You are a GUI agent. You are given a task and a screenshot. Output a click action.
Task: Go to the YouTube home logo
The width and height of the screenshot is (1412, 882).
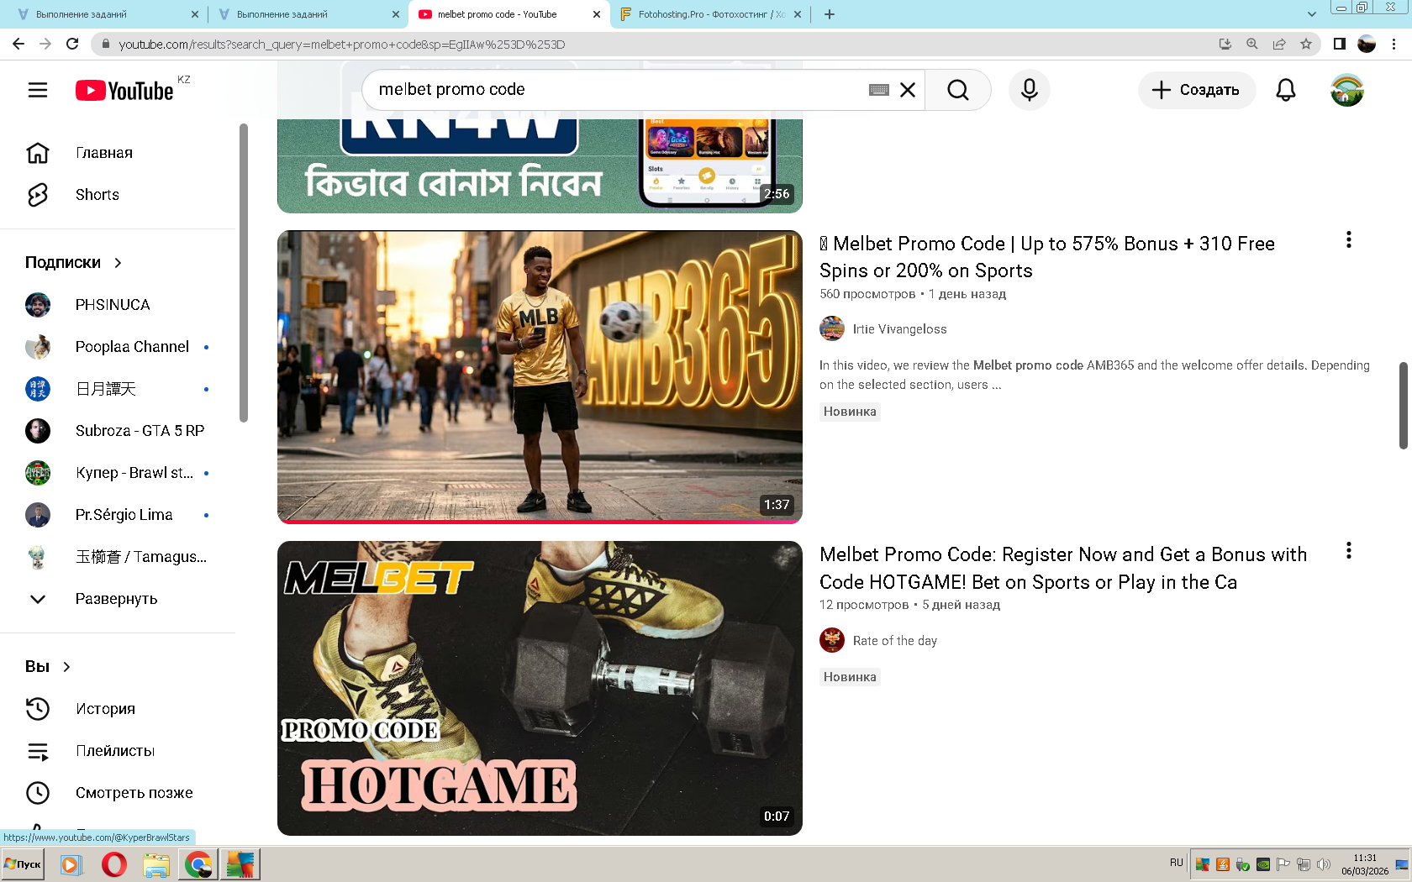coord(124,90)
